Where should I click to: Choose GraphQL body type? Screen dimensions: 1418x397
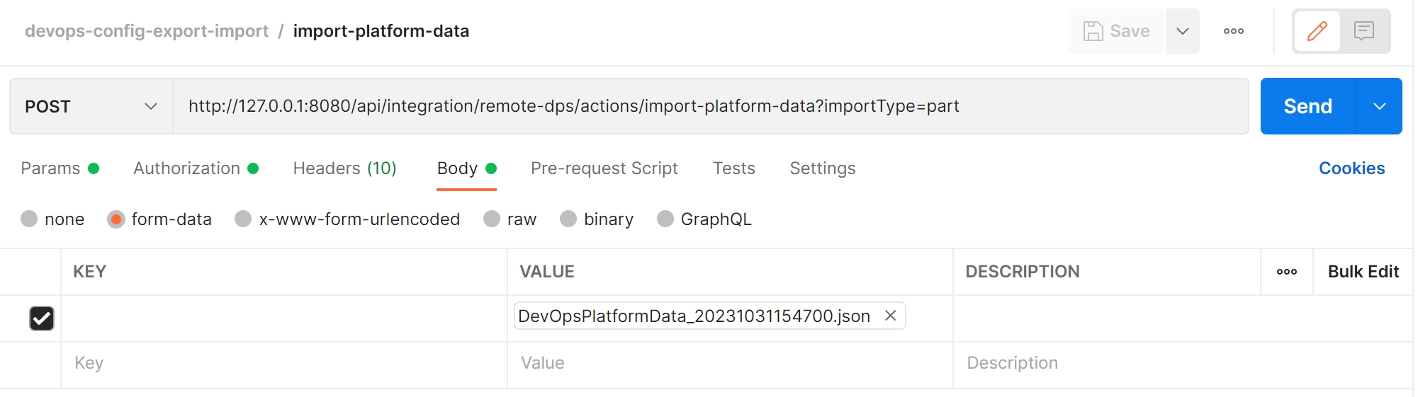point(665,219)
